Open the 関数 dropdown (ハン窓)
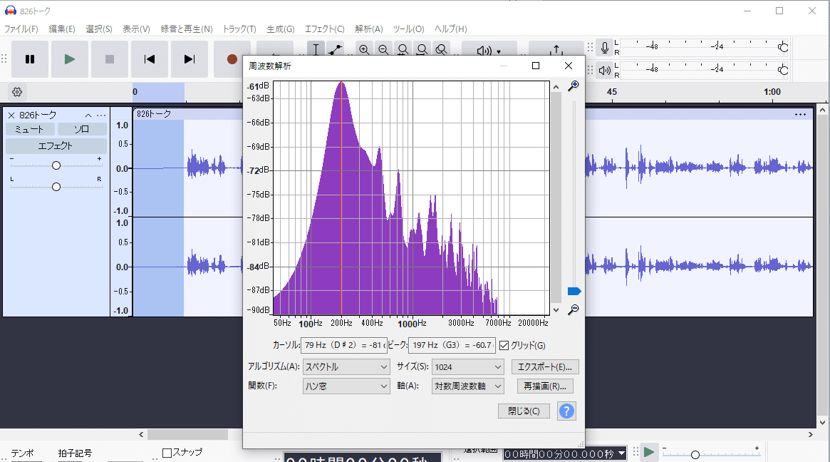Screen dimensions: 830x462 tap(347, 386)
